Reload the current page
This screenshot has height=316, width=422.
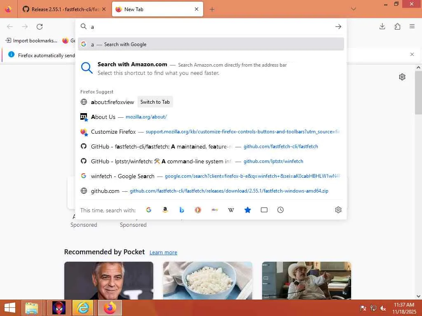pyautogui.click(x=40, y=27)
